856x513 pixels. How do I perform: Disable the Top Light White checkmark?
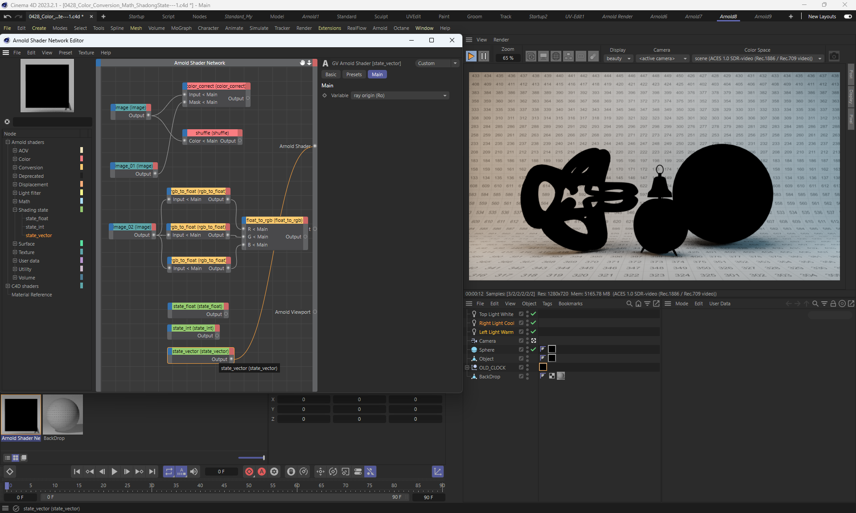tap(533, 314)
